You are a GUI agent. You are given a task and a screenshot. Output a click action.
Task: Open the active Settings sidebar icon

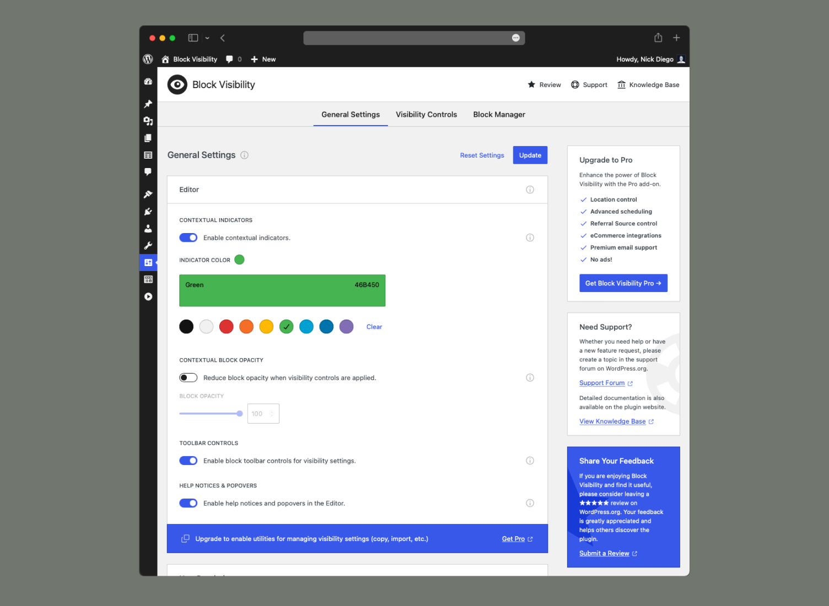coord(148,262)
